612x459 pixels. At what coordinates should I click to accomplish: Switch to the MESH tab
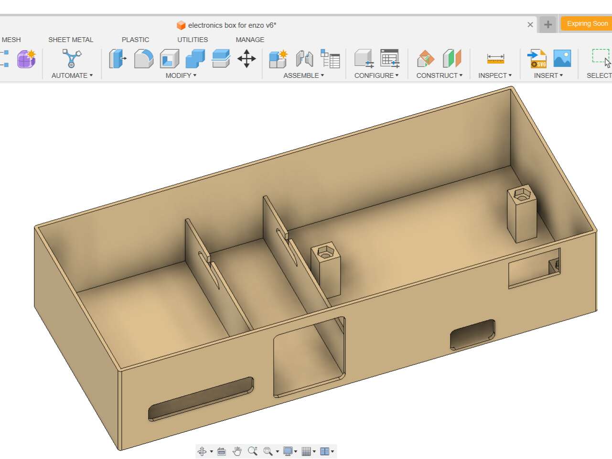[x=11, y=40]
